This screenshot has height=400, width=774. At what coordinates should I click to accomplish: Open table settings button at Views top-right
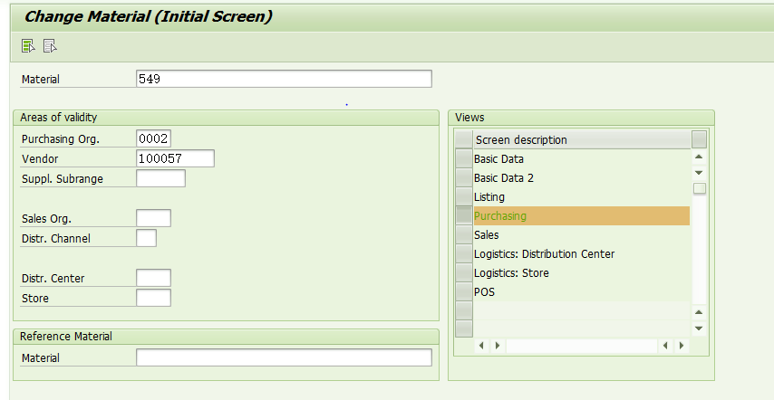pyautogui.click(x=699, y=139)
